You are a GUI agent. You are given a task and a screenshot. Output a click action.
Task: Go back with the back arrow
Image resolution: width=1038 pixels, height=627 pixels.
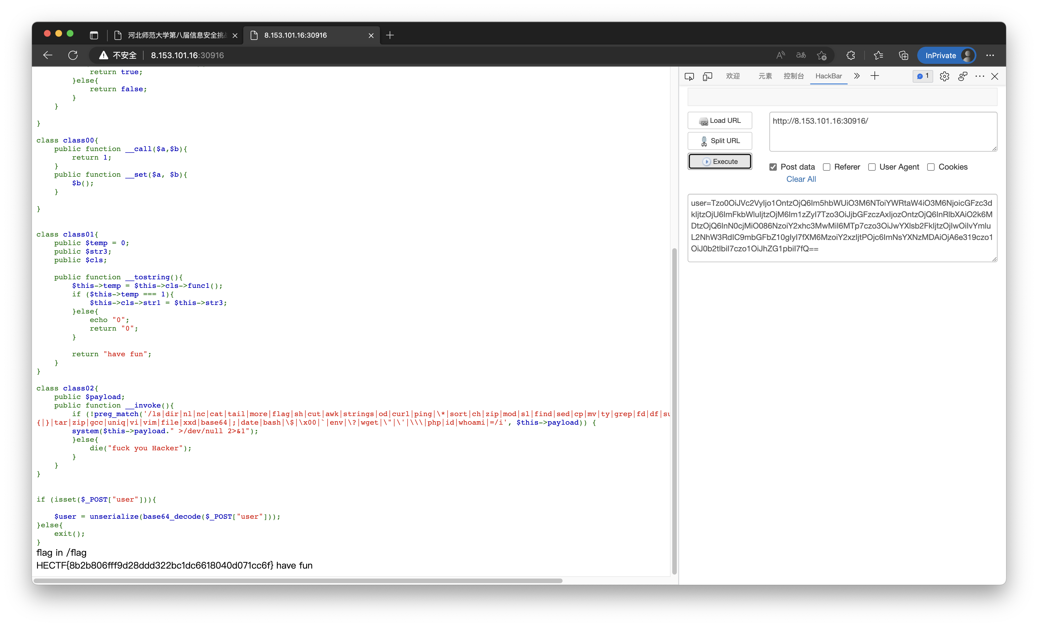[48, 55]
